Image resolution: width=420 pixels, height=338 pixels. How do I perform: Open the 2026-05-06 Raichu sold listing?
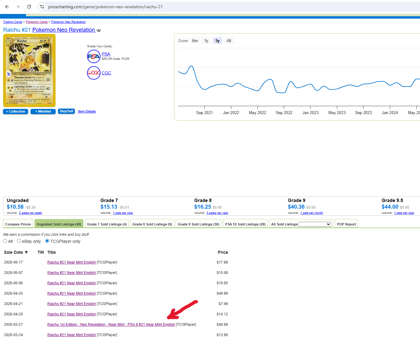tap(71, 283)
